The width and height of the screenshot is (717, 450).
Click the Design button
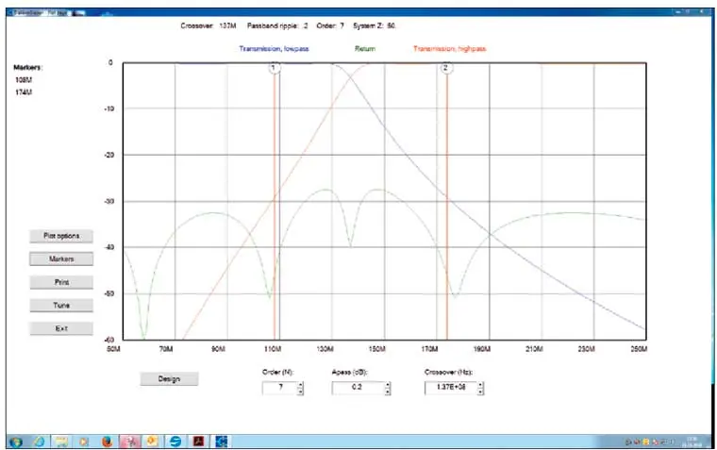[169, 379]
